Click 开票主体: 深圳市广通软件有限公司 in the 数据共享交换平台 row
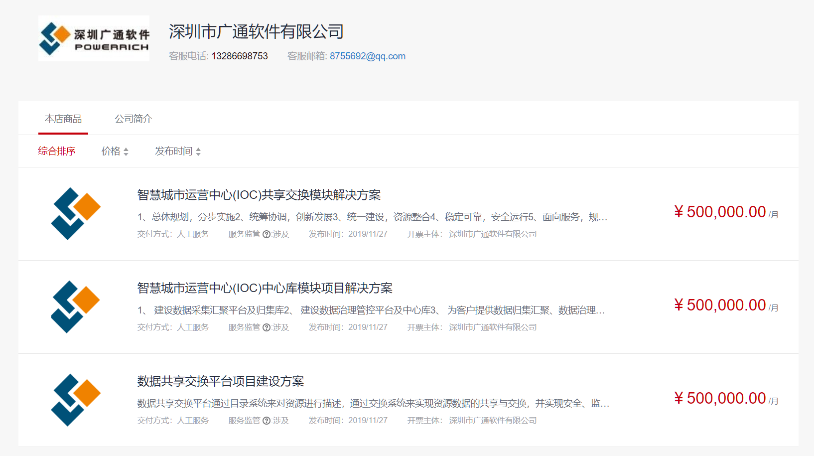 click(x=472, y=421)
